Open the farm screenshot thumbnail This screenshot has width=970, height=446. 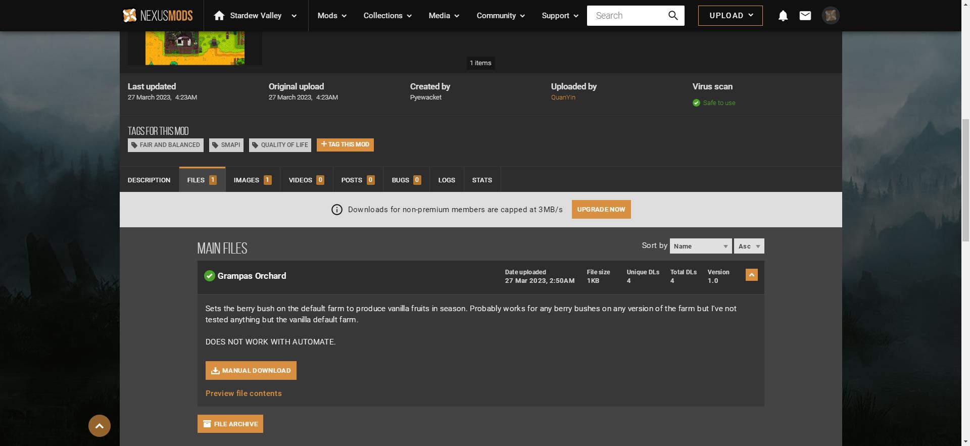[195, 48]
